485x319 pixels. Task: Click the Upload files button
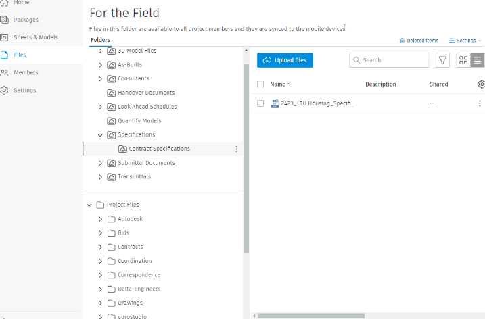pos(285,60)
